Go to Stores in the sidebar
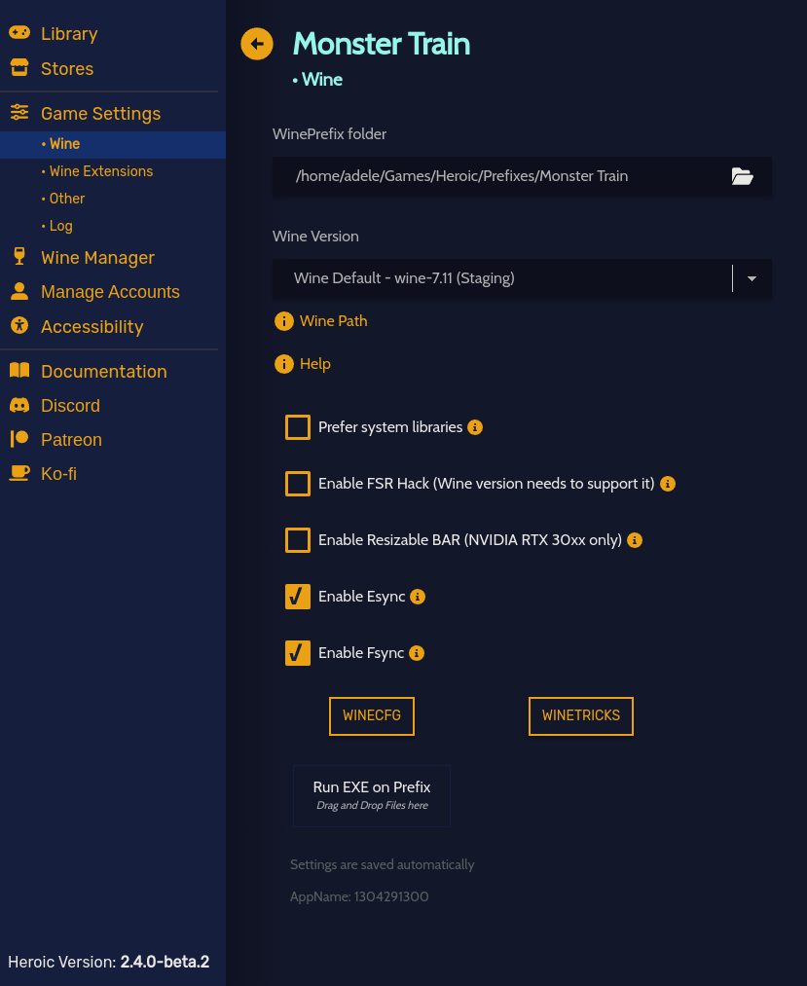Image resolution: width=807 pixels, height=986 pixels. (x=67, y=68)
